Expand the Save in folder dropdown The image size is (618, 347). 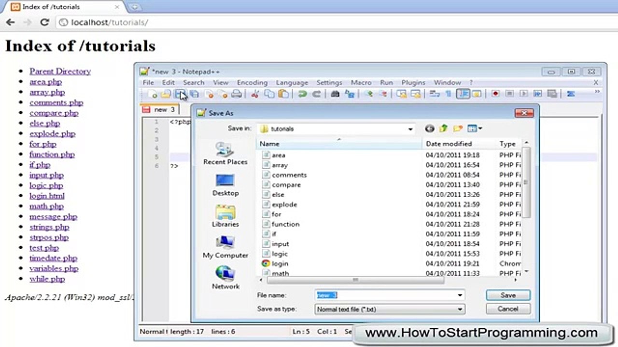pyautogui.click(x=410, y=129)
